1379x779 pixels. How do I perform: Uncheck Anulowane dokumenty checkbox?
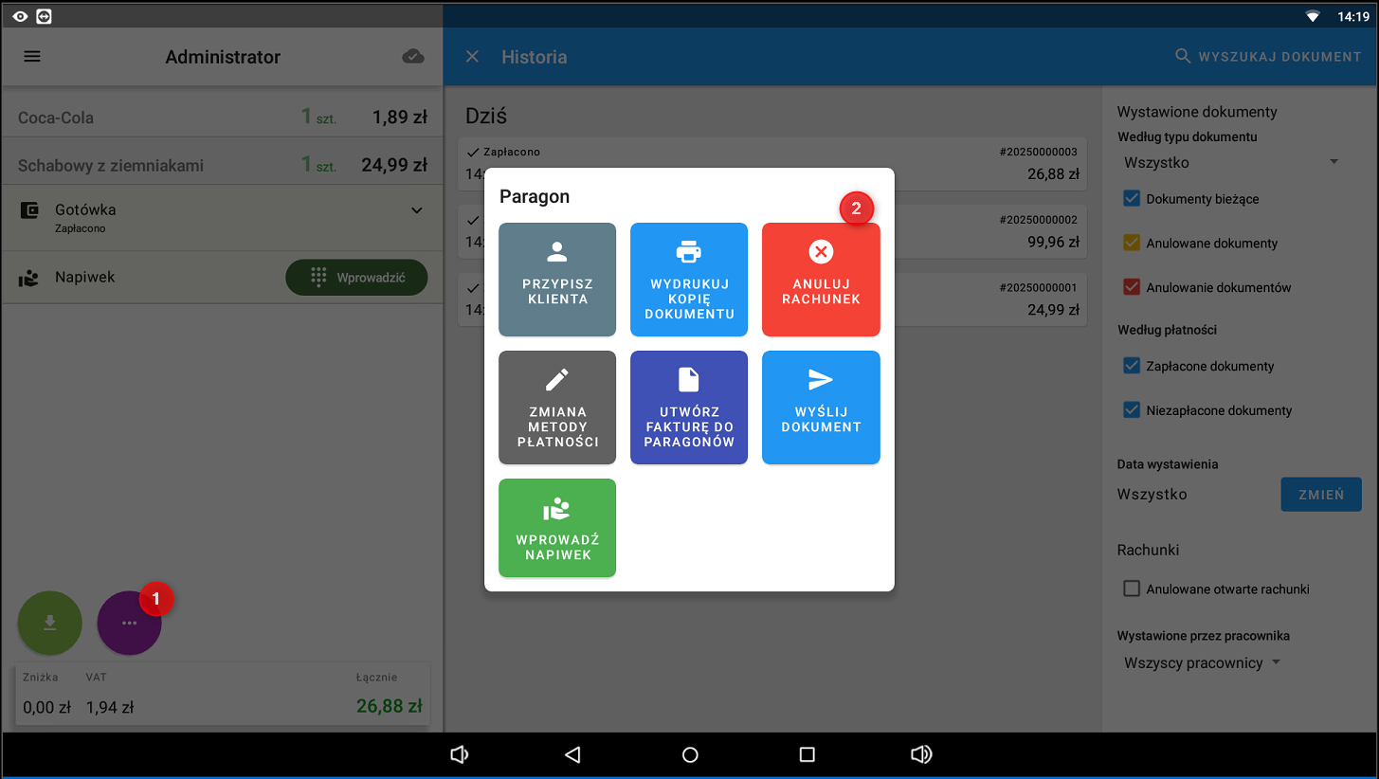coord(1131,244)
